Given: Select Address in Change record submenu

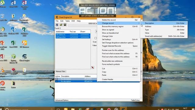Looking at the screenshot, I should (164, 27).
